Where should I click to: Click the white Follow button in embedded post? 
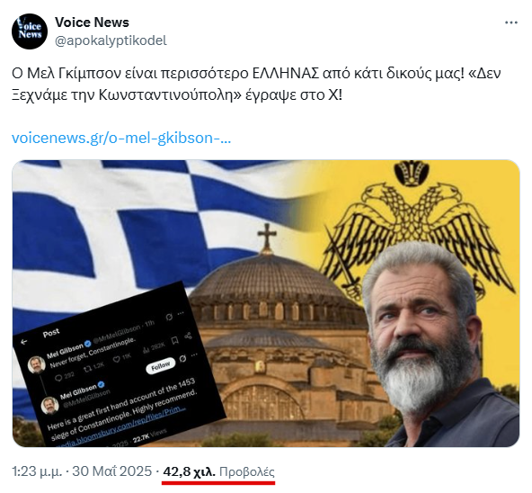(x=161, y=366)
